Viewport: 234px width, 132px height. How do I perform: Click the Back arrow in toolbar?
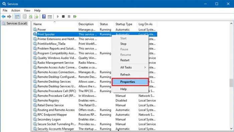coord(4,17)
